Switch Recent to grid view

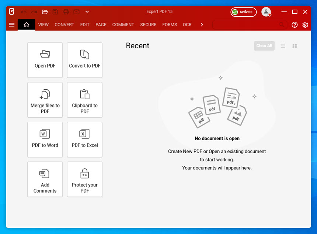pos(295,46)
